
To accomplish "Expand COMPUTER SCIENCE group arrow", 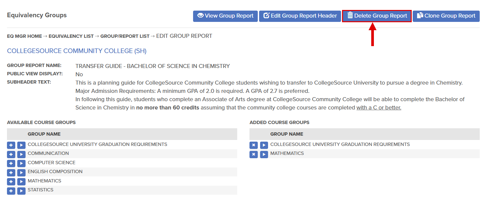I will [x=21, y=164].
